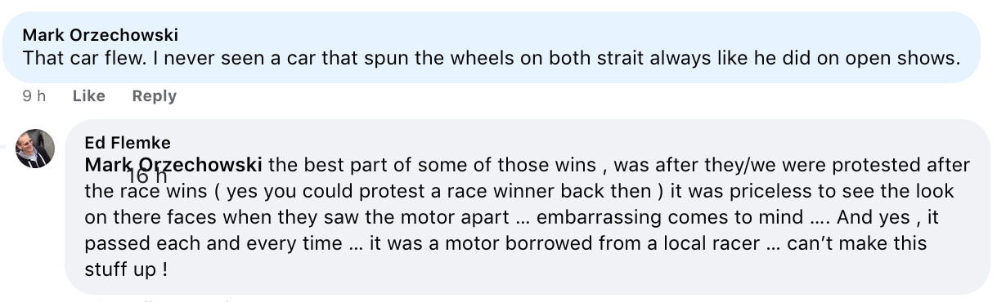Open Ed Flemke's author name
Image resolution: width=1006 pixels, height=302 pixels.
(128, 144)
